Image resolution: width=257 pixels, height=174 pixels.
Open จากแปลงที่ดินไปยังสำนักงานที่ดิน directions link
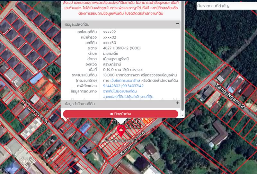tap(128, 97)
